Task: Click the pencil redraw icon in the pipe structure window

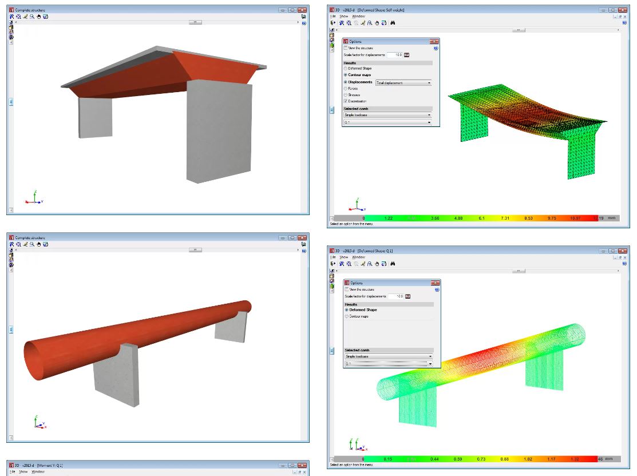Action: tap(25, 244)
